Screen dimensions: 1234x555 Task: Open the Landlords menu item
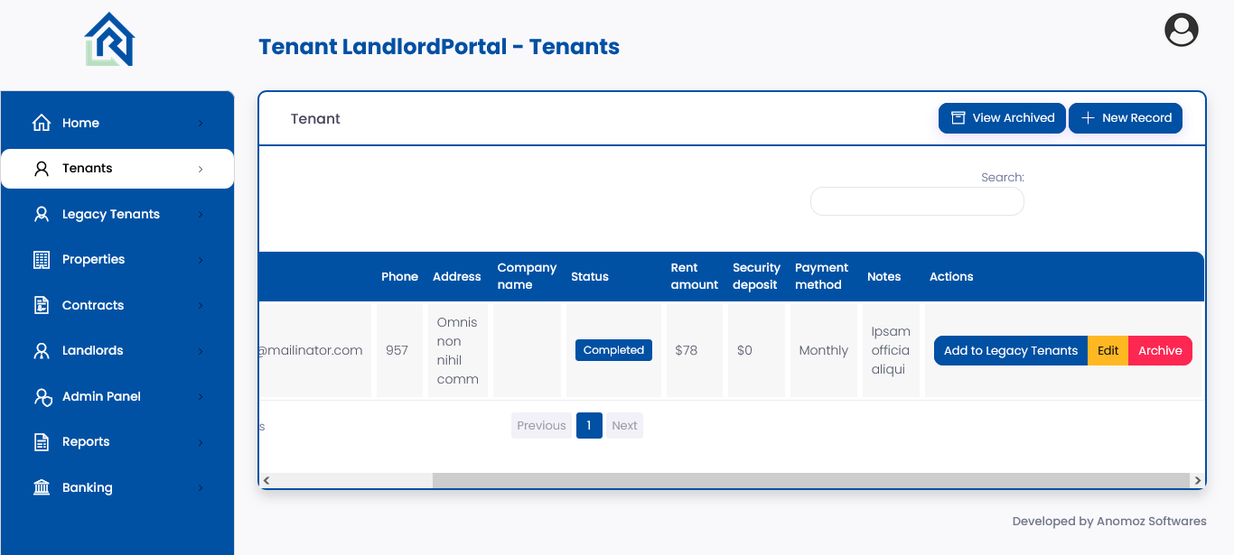click(x=92, y=350)
